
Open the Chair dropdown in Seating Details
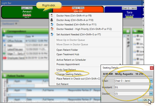point(151,81)
